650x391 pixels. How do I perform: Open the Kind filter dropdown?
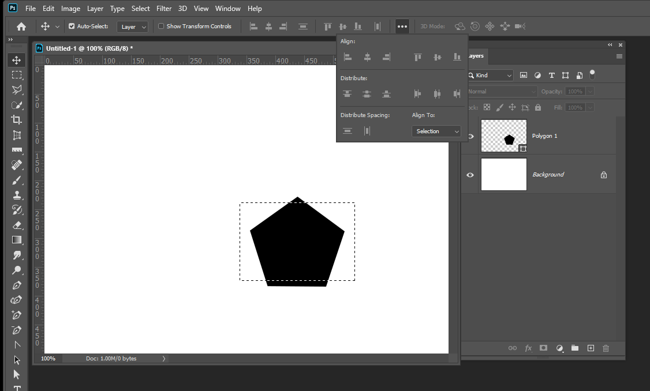(x=490, y=75)
